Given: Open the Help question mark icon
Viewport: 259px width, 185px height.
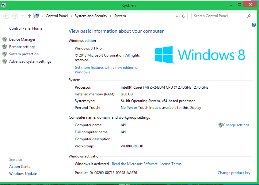Looking at the screenshot, I should pos(254,25).
